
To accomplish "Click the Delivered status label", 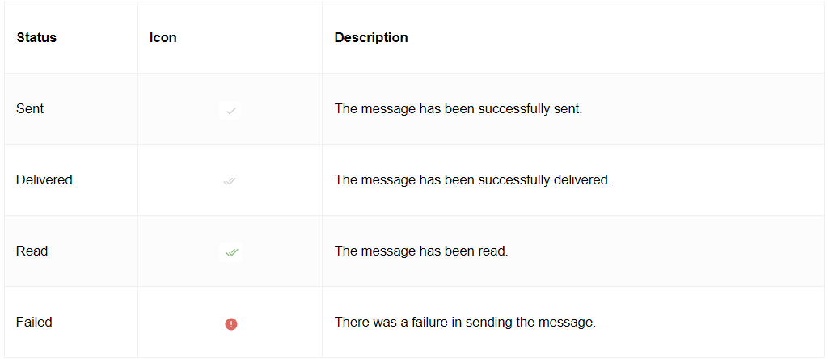I will click(x=44, y=180).
